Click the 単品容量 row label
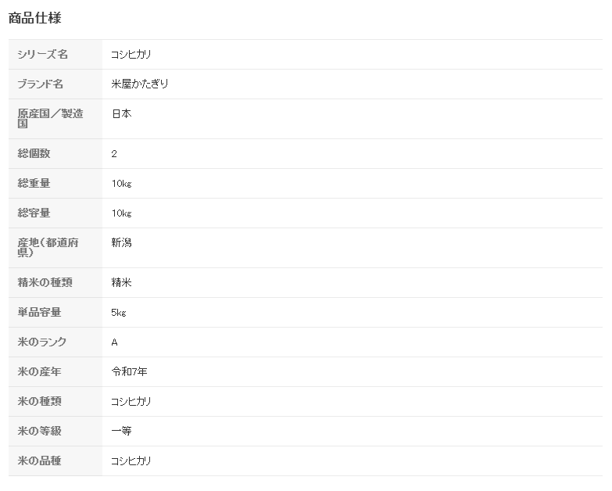The width and height of the screenshot is (612, 491). tap(39, 313)
